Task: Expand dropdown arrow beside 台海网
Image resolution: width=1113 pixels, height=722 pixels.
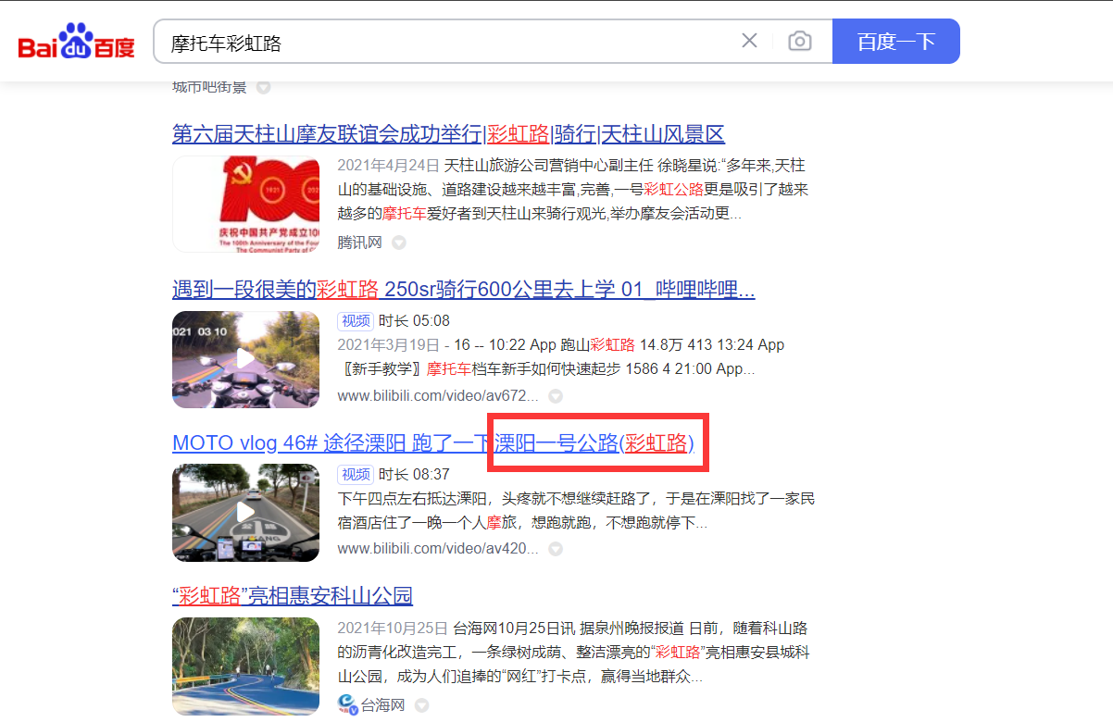Action: (422, 705)
